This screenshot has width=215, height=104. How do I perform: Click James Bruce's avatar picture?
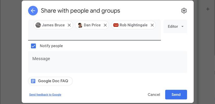coord(38,25)
